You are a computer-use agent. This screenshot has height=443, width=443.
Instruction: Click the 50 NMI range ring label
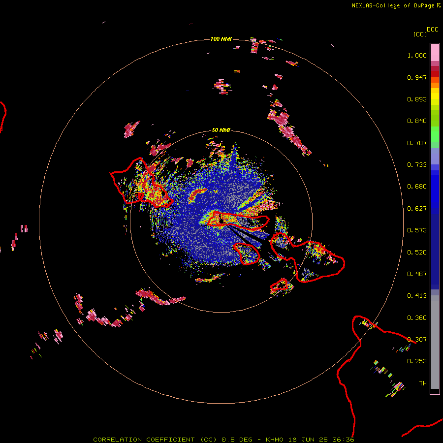pos(221,130)
